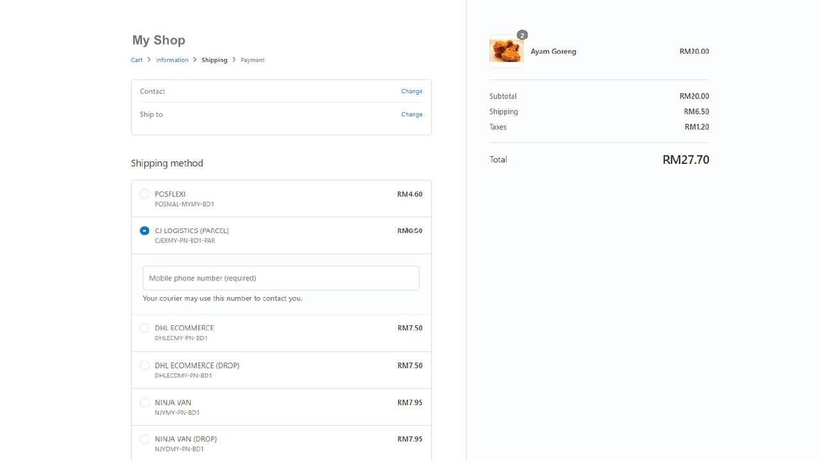Choose DHL ECOMMERCE (DROP) radio option
820x461 pixels.
[145, 366]
